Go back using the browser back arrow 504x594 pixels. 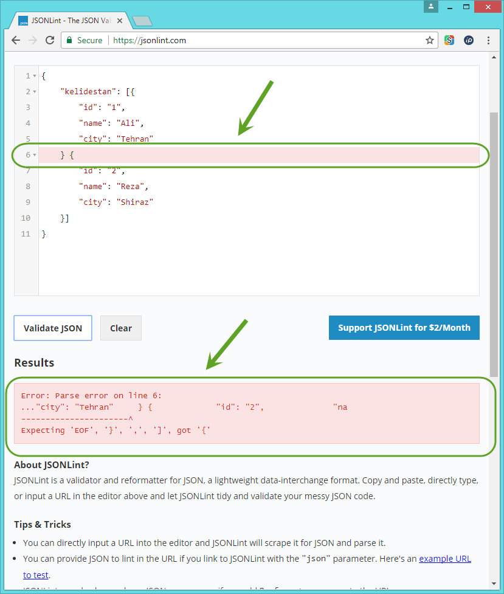[x=16, y=40]
